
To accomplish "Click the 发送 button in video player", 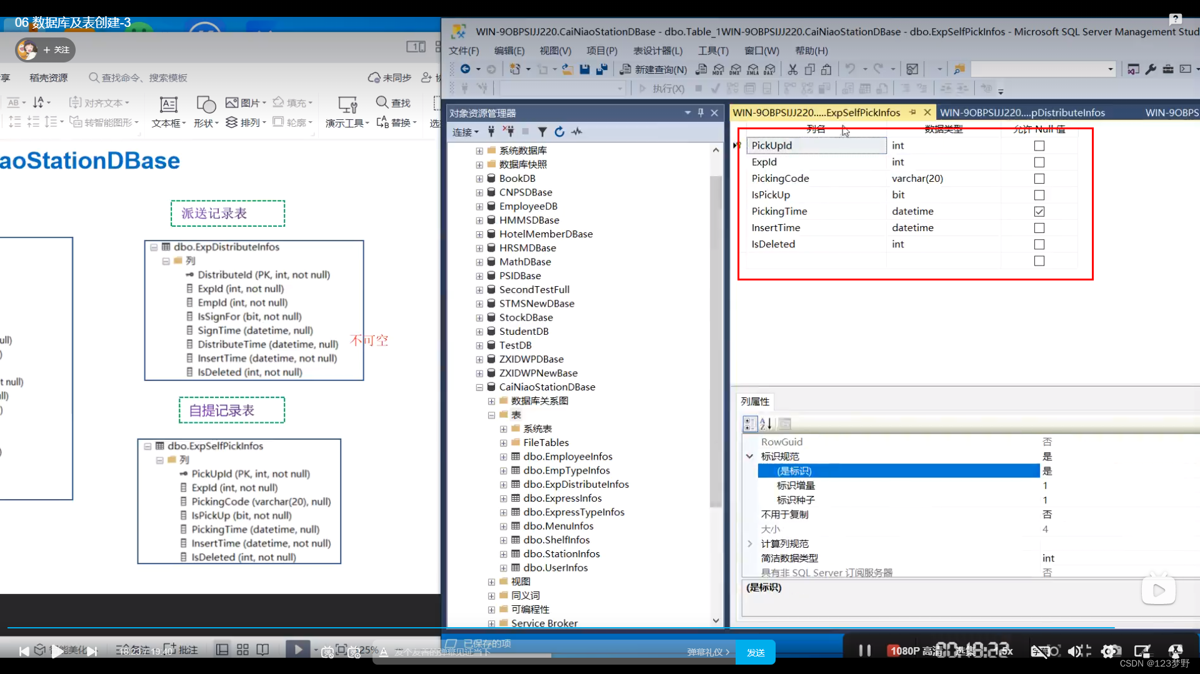I will click(x=756, y=652).
